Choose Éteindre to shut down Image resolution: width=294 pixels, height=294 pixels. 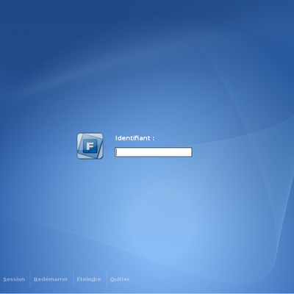tap(89, 279)
